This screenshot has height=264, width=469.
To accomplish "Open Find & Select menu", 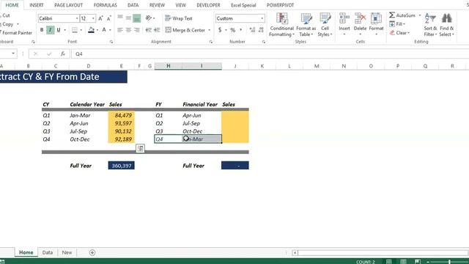I will pos(446,25).
